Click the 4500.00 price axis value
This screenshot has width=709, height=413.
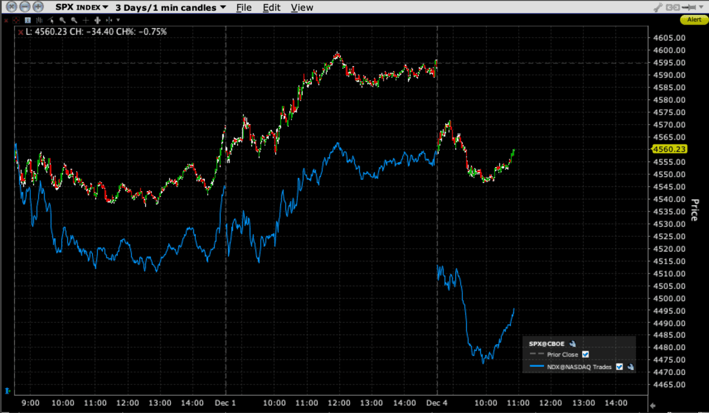pyautogui.click(x=669, y=298)
